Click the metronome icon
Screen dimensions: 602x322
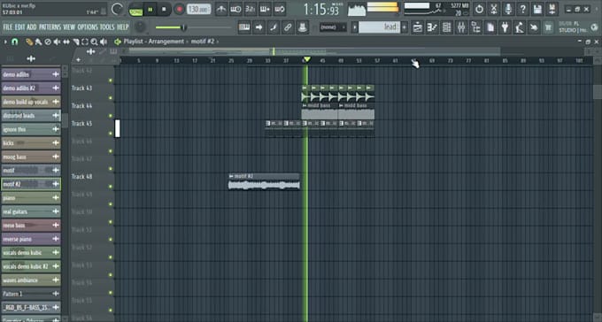[221, 9]
